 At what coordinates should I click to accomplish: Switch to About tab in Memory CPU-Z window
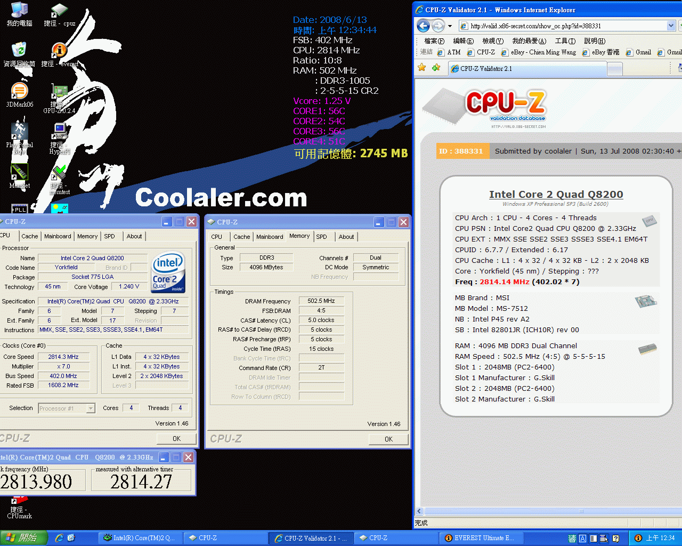(x=346, y=237)
